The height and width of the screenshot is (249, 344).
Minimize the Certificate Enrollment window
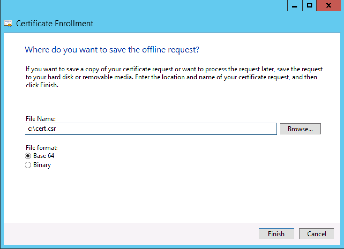(x=295, y=6)
